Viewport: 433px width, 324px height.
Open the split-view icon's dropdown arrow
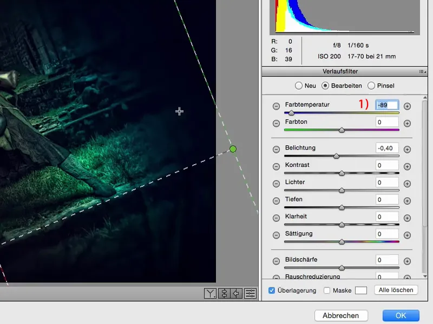coord(215,296)
